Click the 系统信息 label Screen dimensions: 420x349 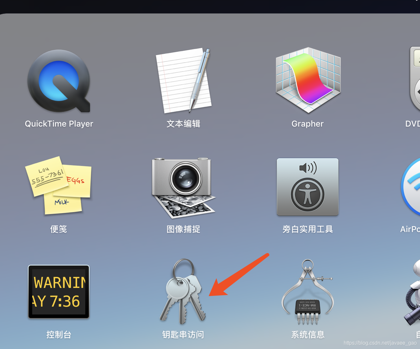pos(308,335)
